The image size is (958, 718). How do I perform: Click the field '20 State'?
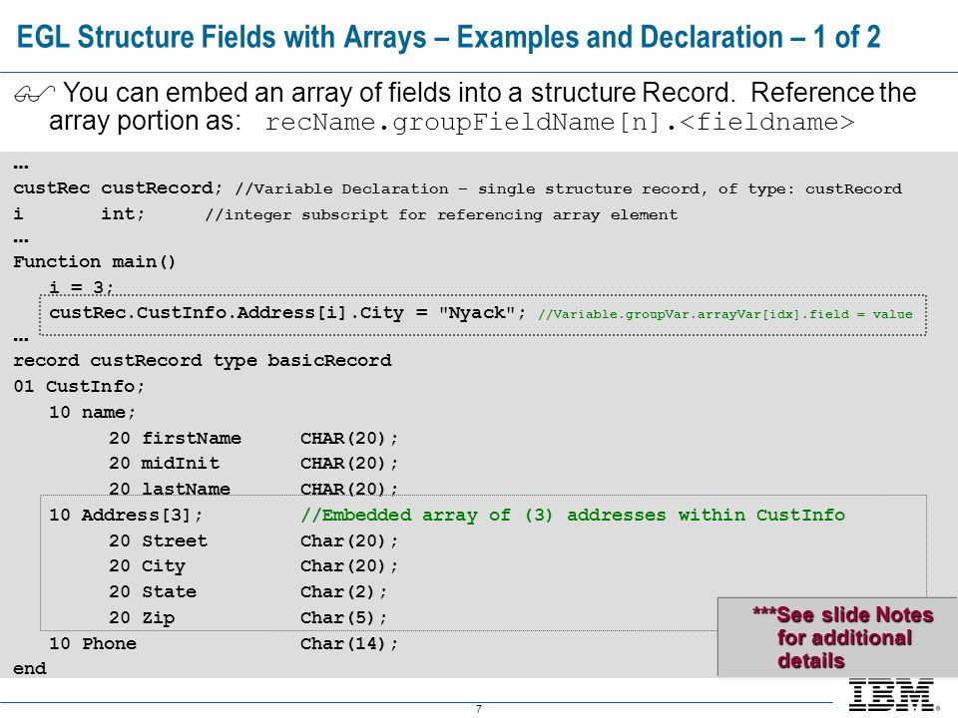[x=153, y=591]
